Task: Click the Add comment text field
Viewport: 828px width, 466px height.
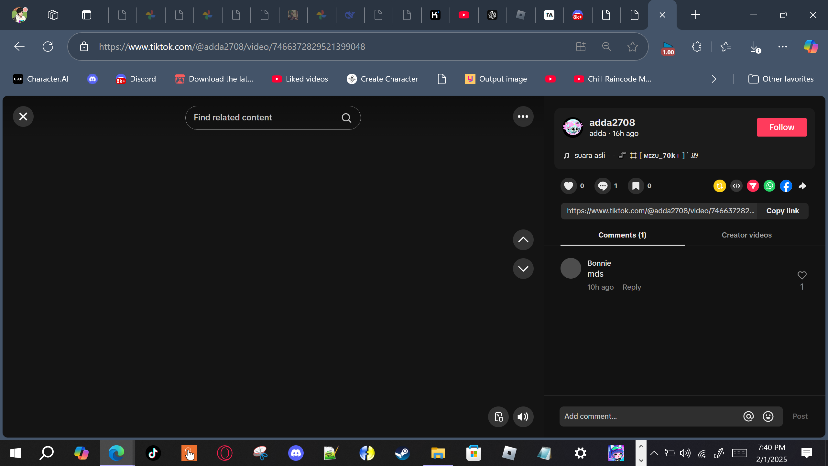Action: point(650,416)
